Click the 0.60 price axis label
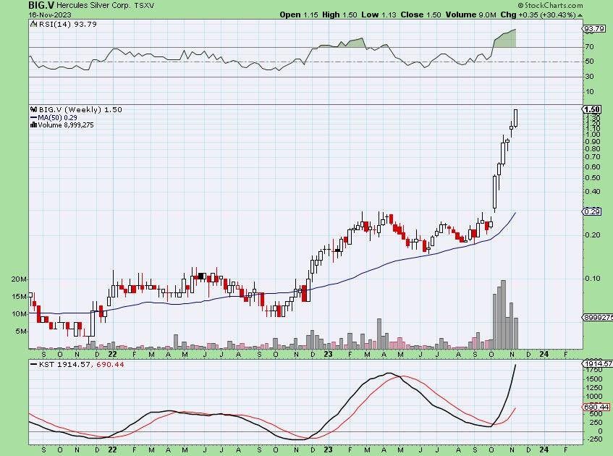The image size is (613, 456). [593, 167]
